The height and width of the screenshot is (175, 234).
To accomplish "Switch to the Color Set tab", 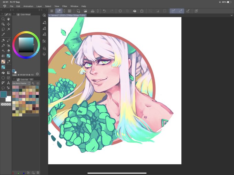I will (22, 80).
